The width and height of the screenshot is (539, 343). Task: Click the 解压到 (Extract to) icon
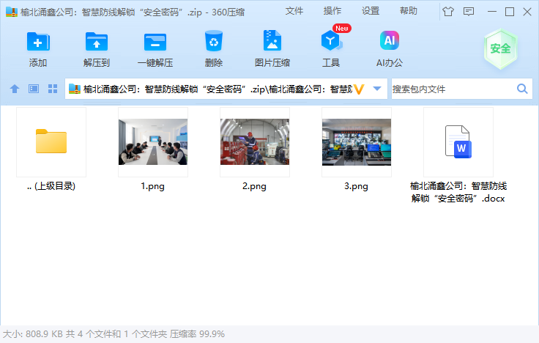(97, 42)
